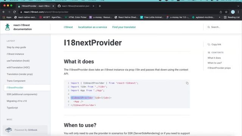Click the Copy link button

(214, 45)
